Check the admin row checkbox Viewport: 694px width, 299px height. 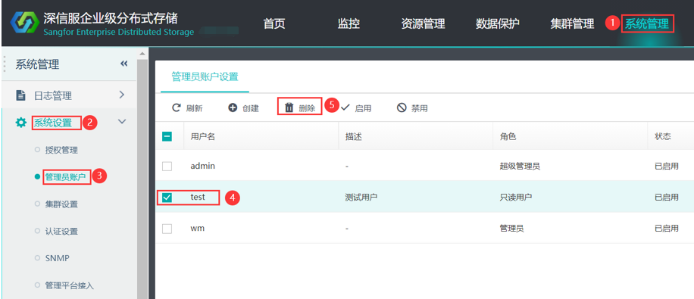coord(167,167)
